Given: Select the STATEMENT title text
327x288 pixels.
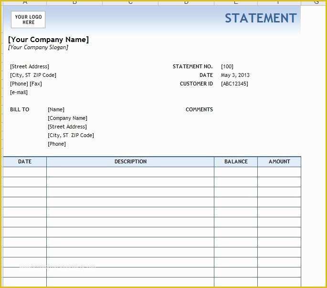Looking at the screenshot, I should [261, 18].
